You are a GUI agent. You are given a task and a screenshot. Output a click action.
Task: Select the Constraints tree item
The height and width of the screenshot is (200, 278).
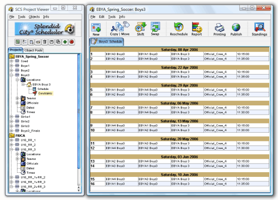click(x=43, y=93)
